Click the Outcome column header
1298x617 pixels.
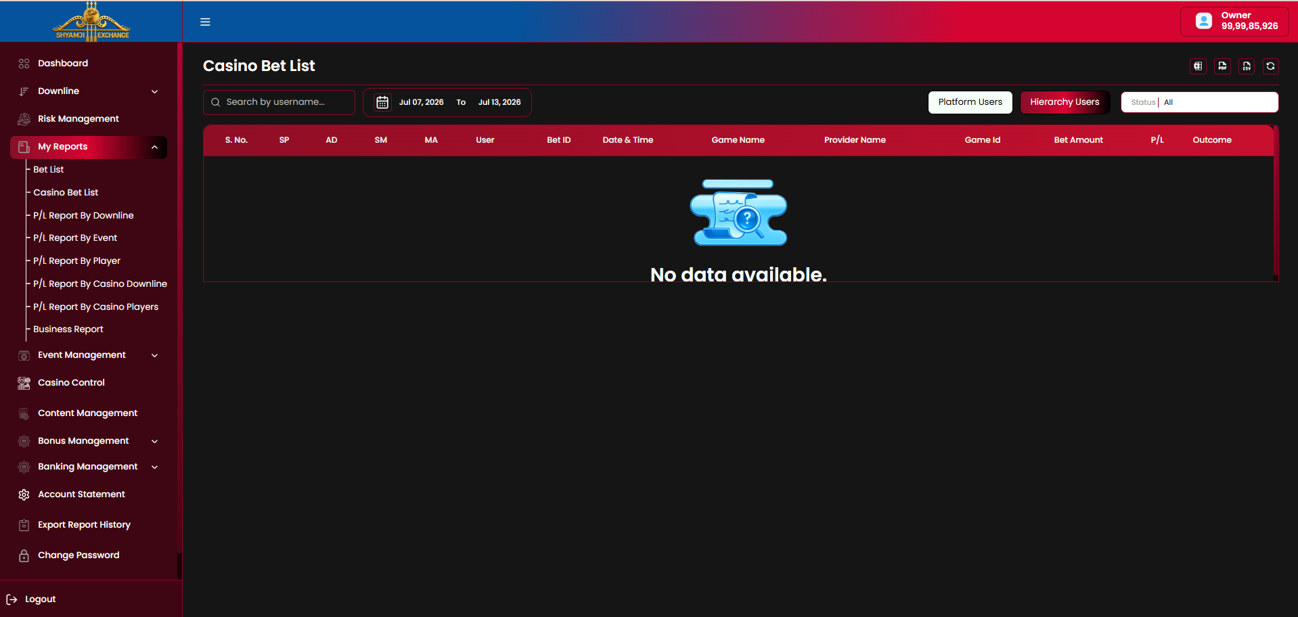click(x=1212, y=140)
